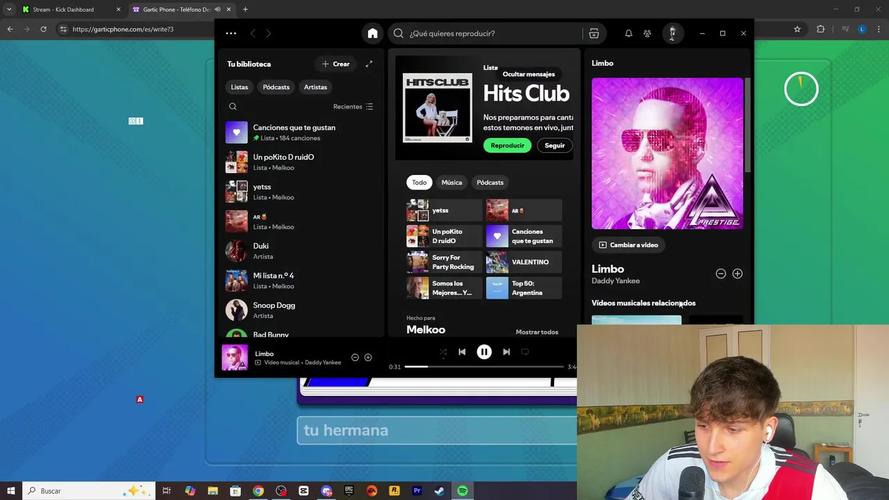Viewport: 889px width, 500px height.
Task: Click Mostrar todos link
Action: click(537, 332)
